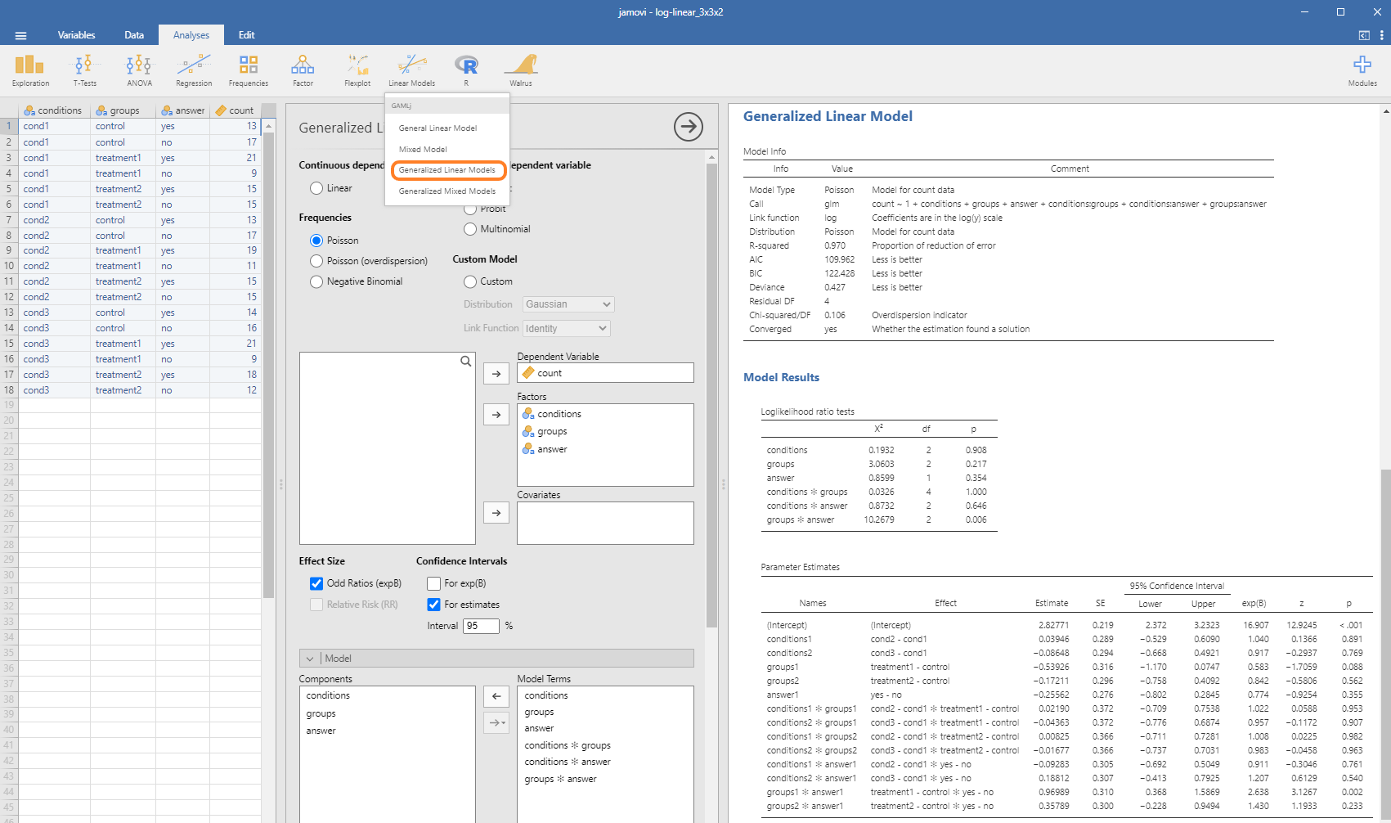Open the Link Function dropdown showing Identity
The width and height of the screenshot is (1391, 823).
pos(567,328)
